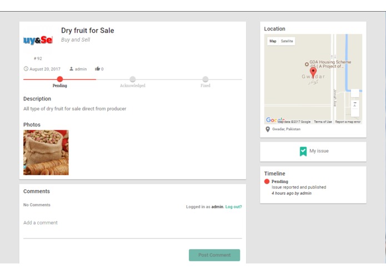Screen dimensions: 386x274
Task: Click the Dry fruit for Sale title
Action: tap(88, 31)
